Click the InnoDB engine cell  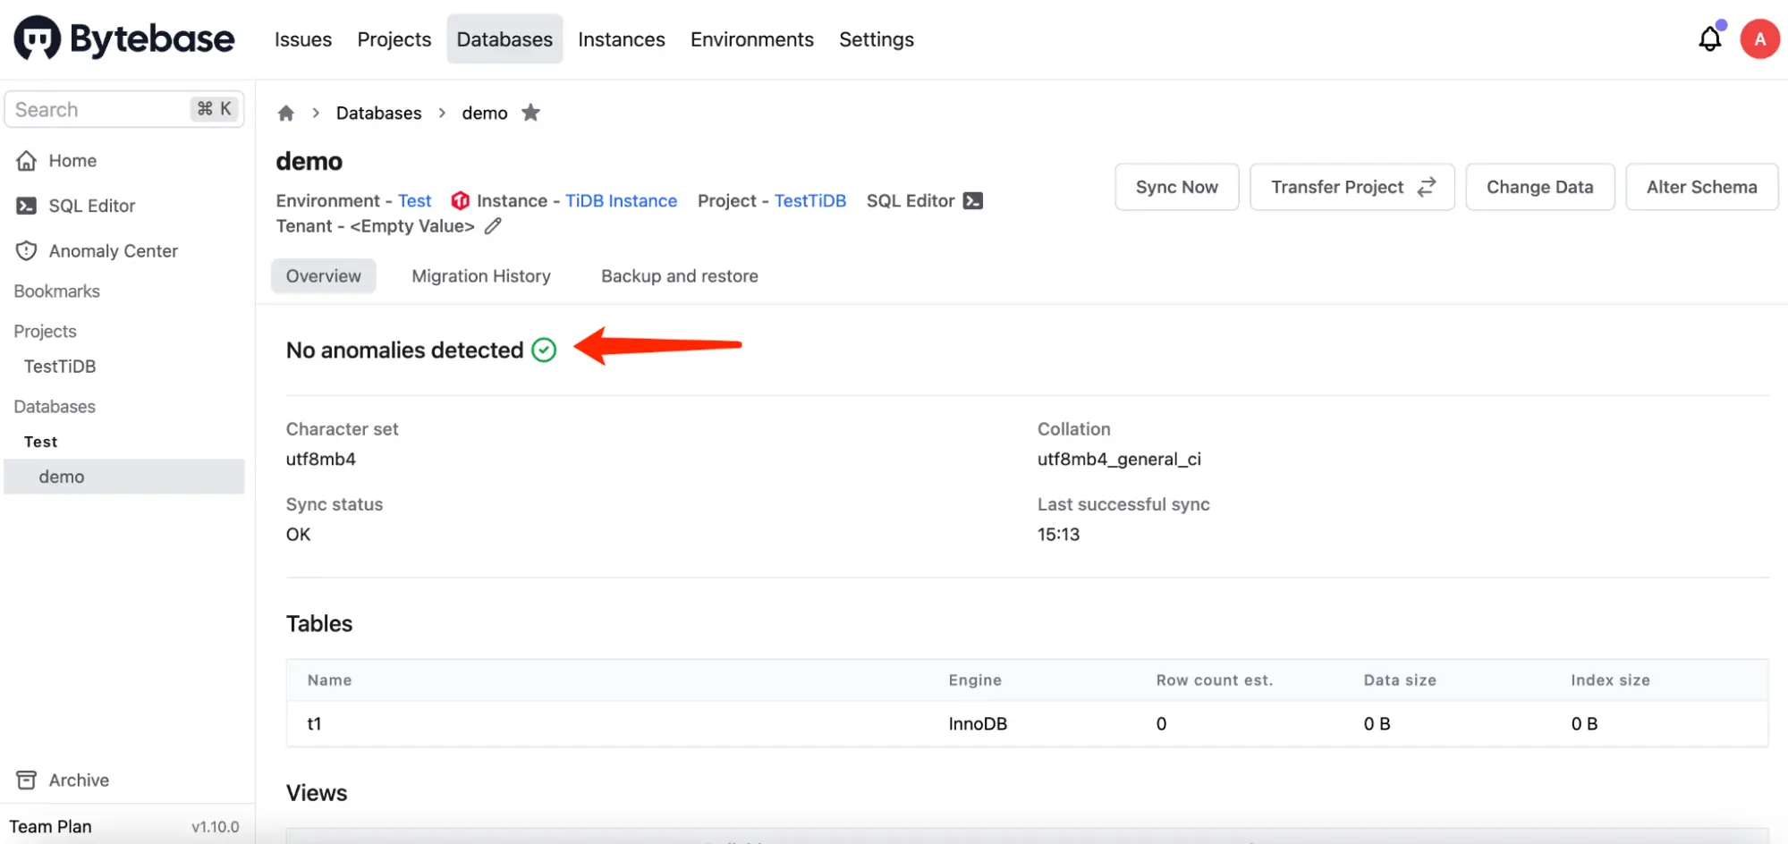978,724
